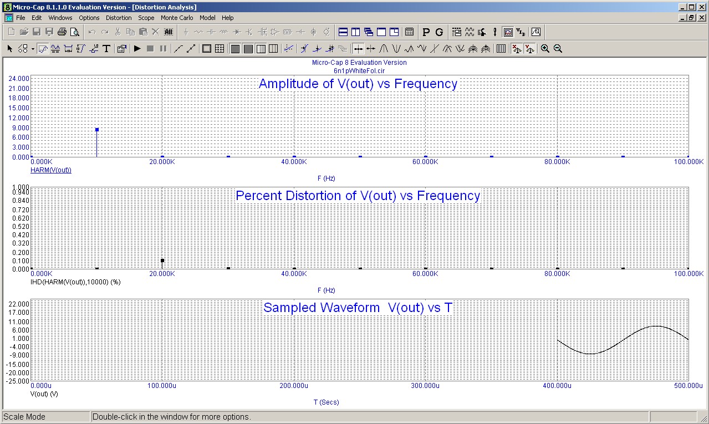Toggle the depressed cursor-crosshair button
This screenshot has height=424, width=709.
click(358, 49)
